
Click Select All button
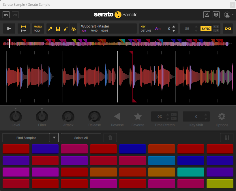pos(81,138)
